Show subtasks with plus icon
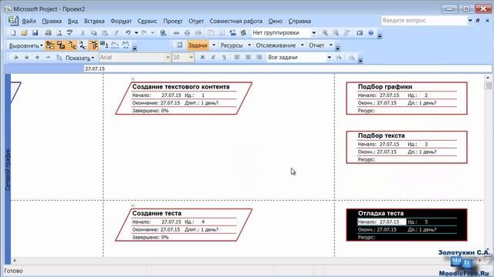The height and width of the screenshot is (277, 494). tap(37, 58)
